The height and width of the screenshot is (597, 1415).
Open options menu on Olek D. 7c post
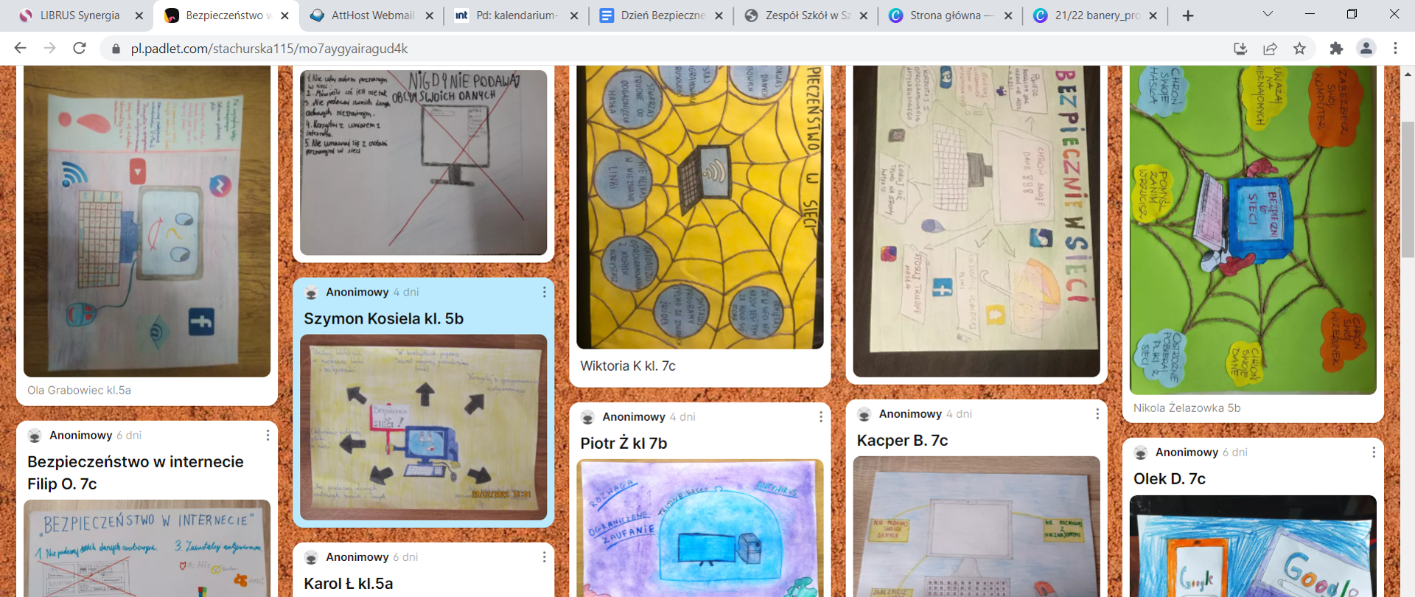coord(1374,452)
